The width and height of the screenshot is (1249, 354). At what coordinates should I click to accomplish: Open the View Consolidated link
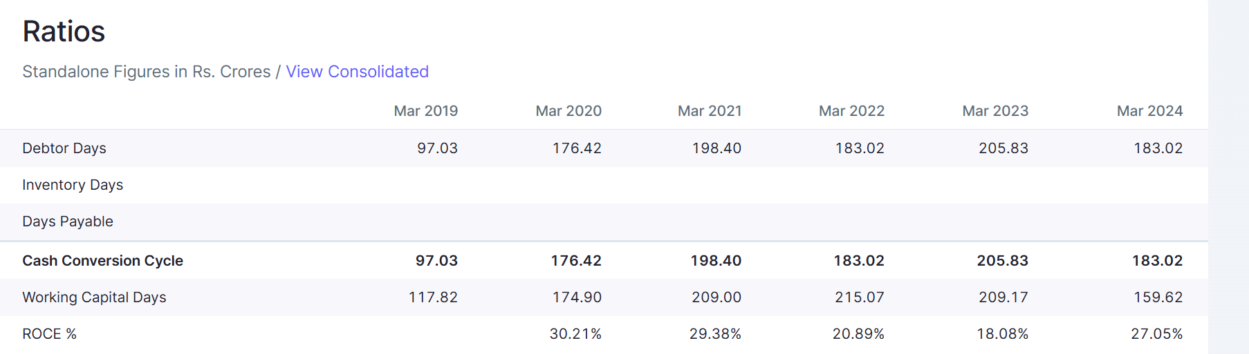(x=357, y=72)
